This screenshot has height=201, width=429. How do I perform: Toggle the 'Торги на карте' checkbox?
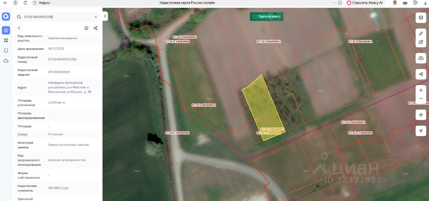click(254, 16)
